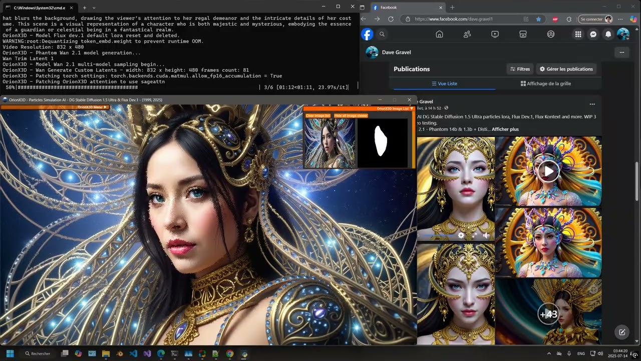The height and width of the screenshot is (361, 641).
Task: Open Chrome from the taskbar
Action: click(229, 353)
